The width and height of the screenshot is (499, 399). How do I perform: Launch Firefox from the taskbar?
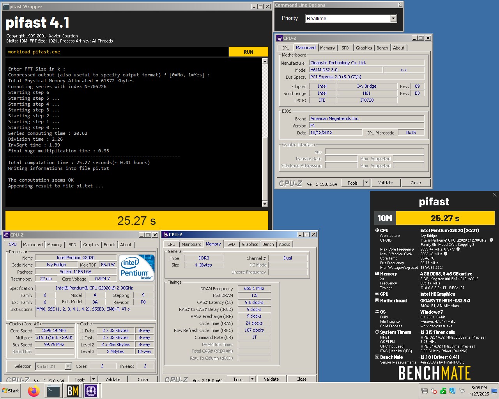34,391
